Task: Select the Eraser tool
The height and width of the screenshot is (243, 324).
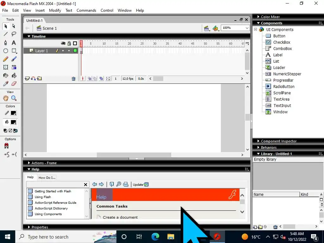Action: pyautogui.click(x=14, y=84)
